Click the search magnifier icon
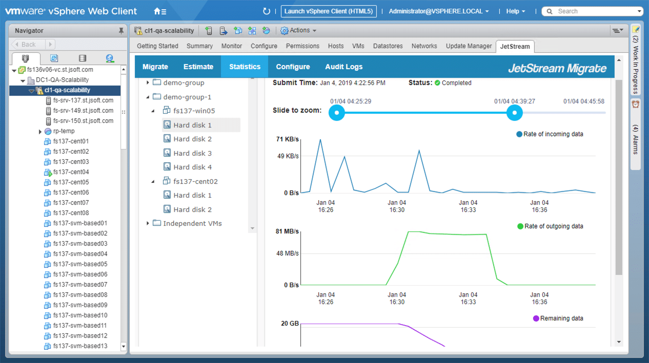Screen dimensions: 649x363 point(550,11)
